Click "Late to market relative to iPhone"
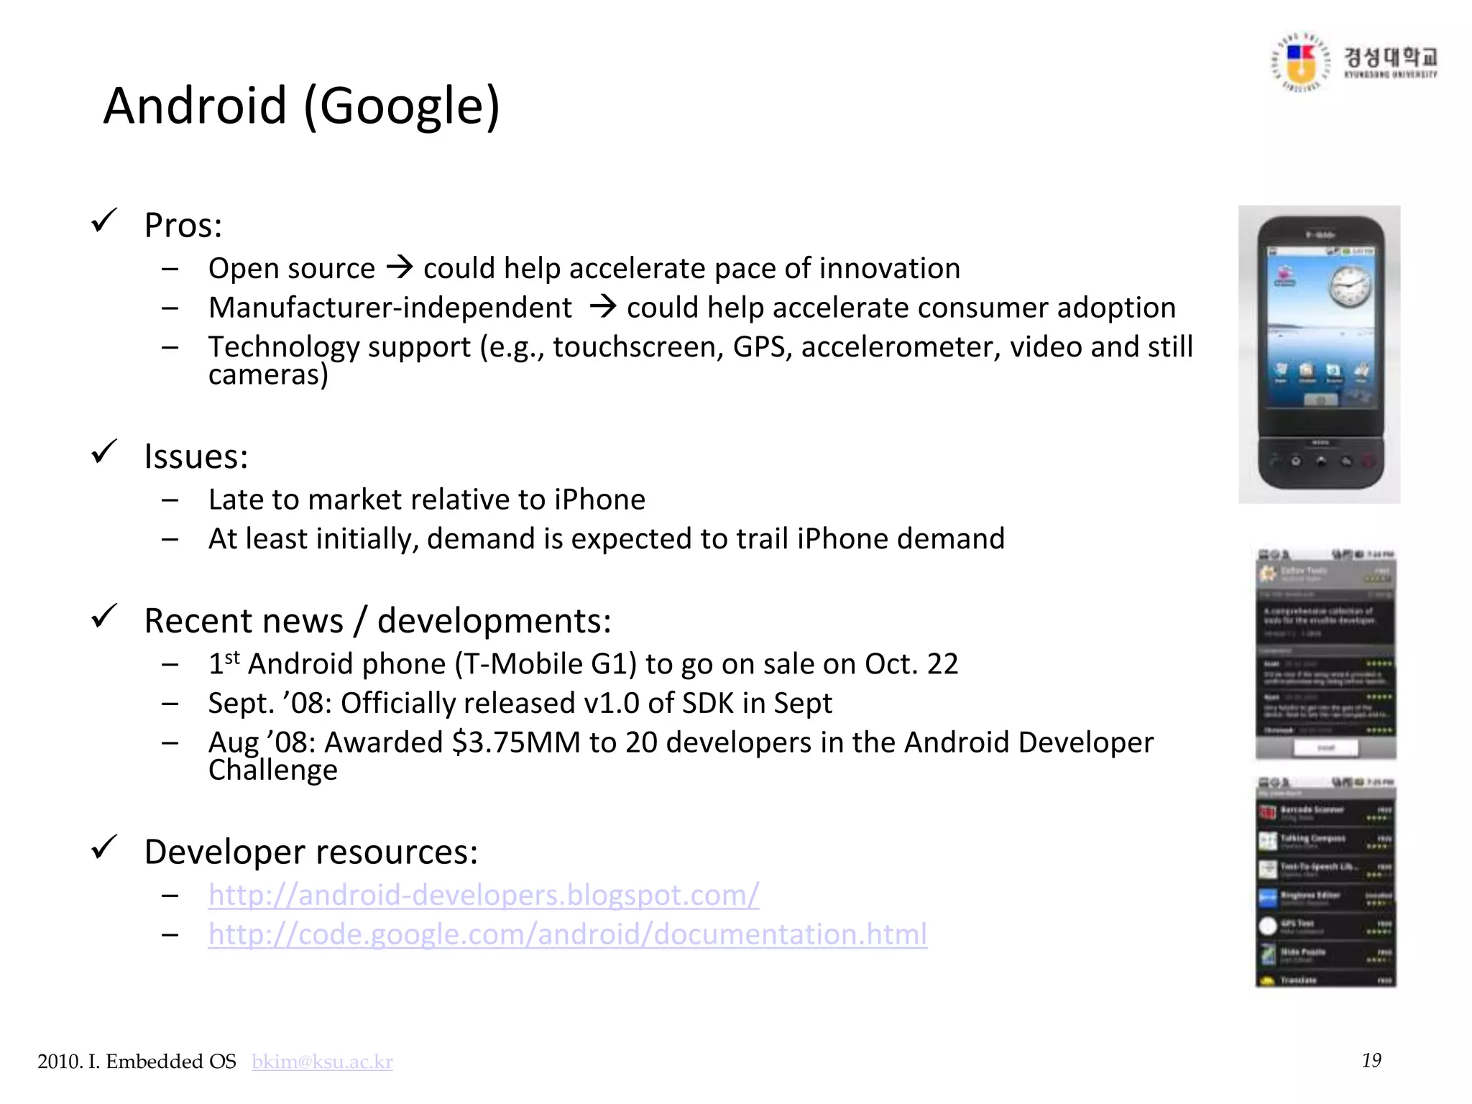 tap(427, 500)
